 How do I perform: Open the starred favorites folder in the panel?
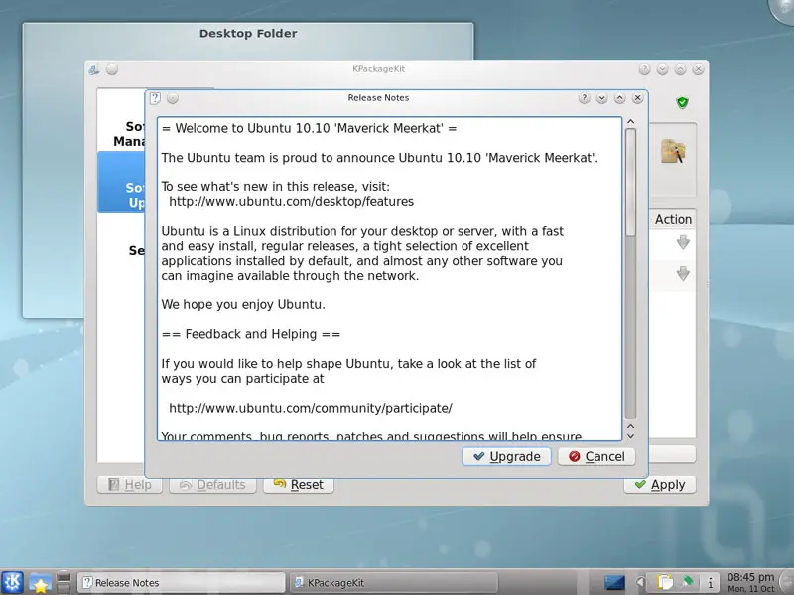[40, 582]
